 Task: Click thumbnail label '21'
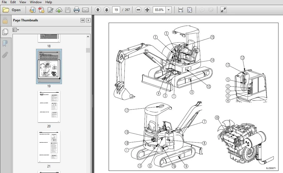(x=49, y=166)
